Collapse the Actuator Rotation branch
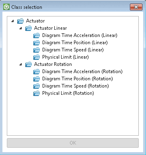The width and height of the screenshot is (146, 155). click(x=21, y=64)
